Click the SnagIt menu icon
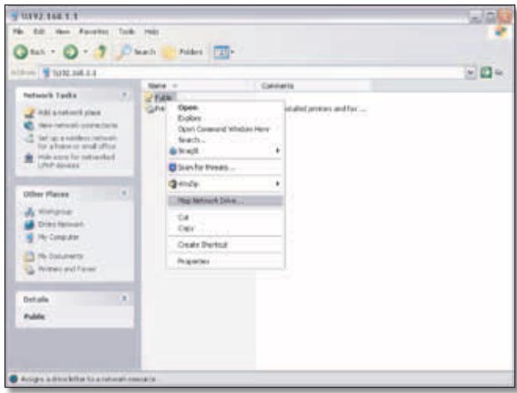Viewport: 517px width, 393px height. (173, 151)
